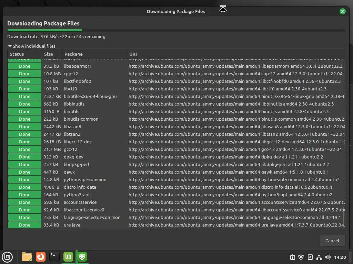
Task: Select the libaccountsservice0 package row
Action: [176, 210]
